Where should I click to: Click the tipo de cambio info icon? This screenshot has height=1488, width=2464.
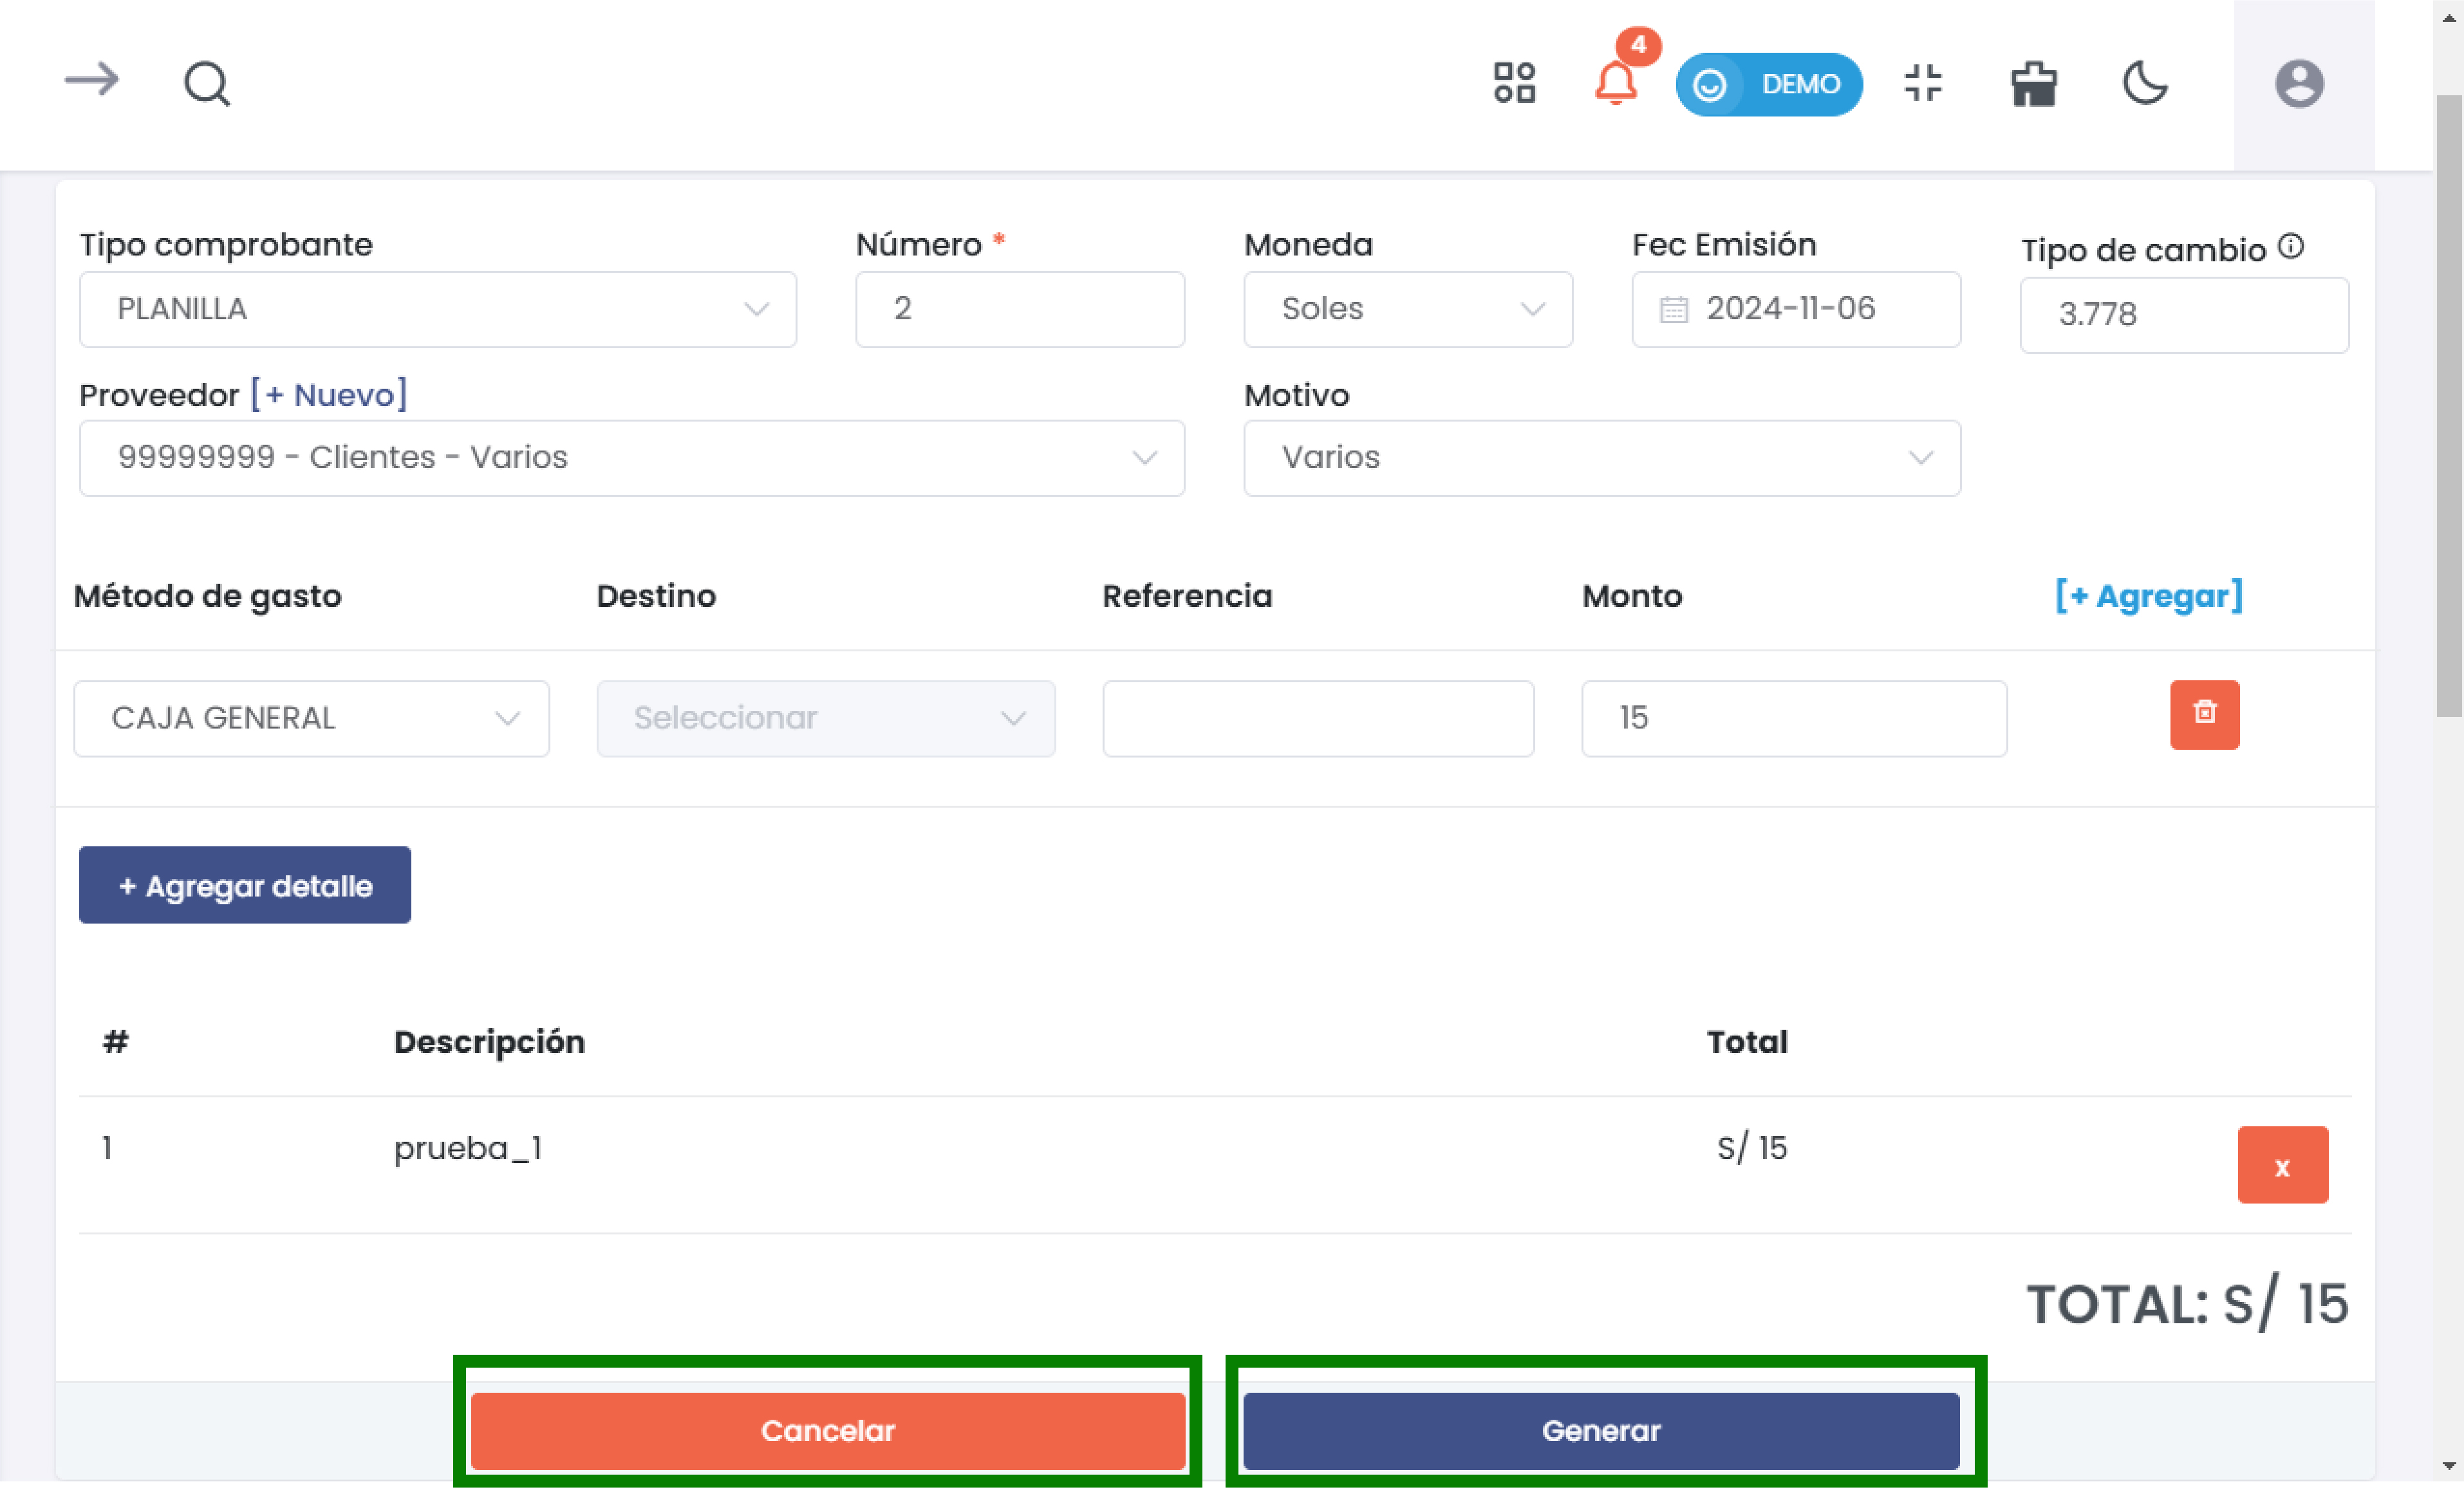coord(2290,246)
